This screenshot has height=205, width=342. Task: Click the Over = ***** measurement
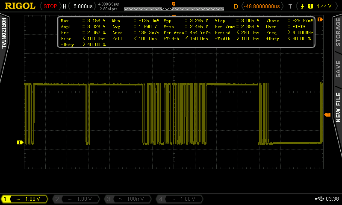click(286, 26)
